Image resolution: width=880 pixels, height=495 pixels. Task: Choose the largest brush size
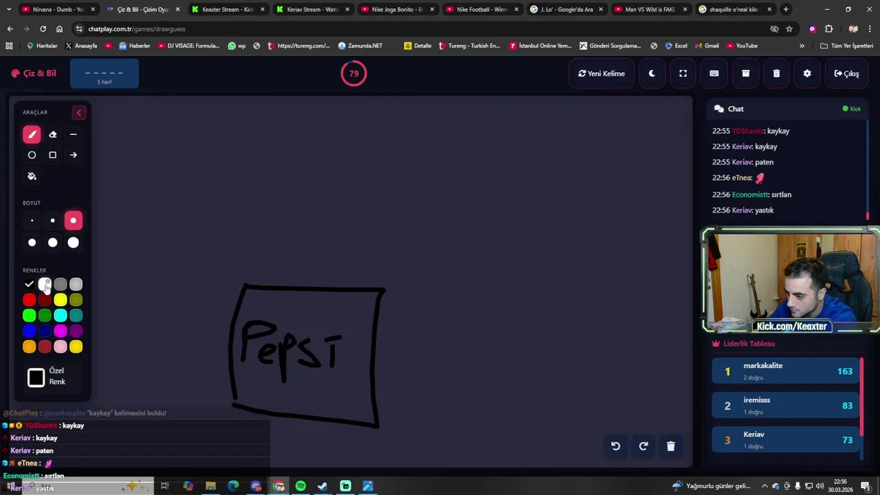[x=73, y=243]
